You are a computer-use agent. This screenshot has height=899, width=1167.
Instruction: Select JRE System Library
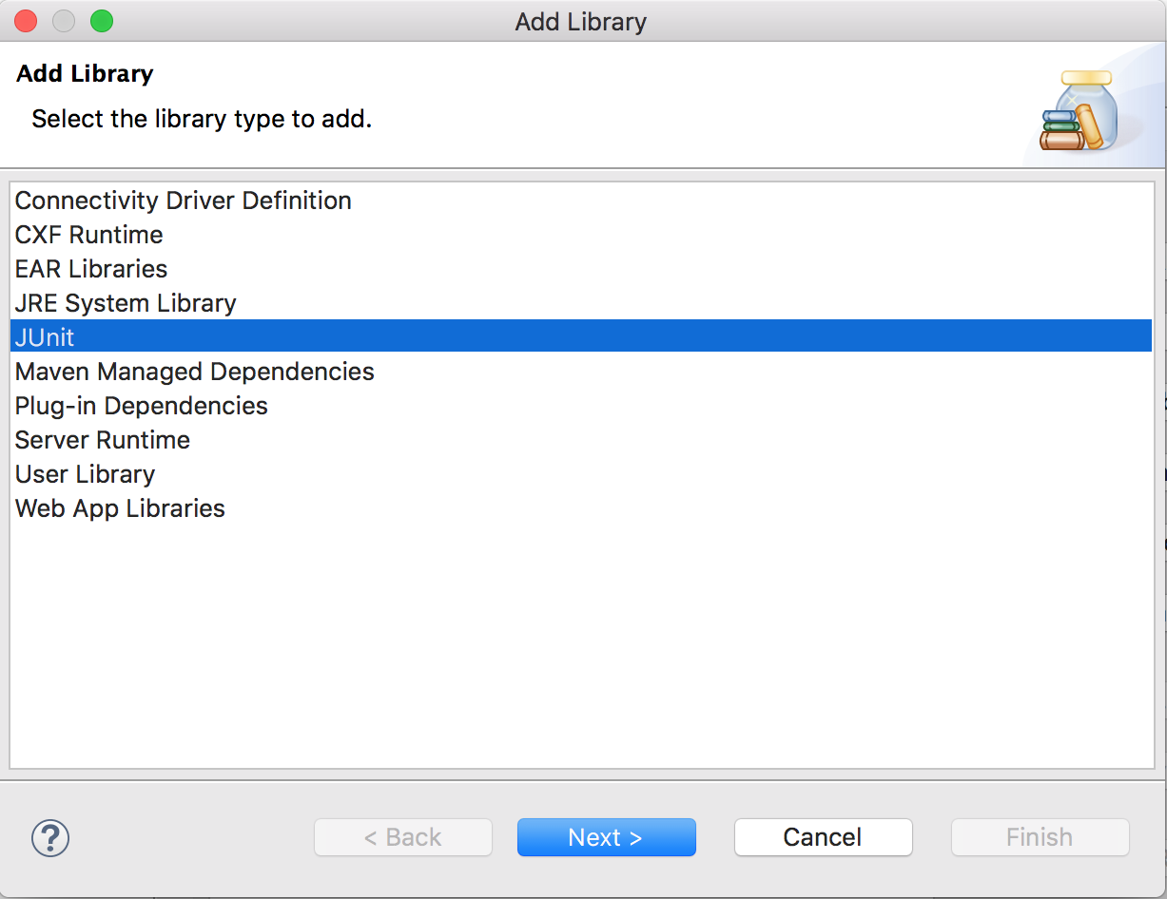coord(125,303)
